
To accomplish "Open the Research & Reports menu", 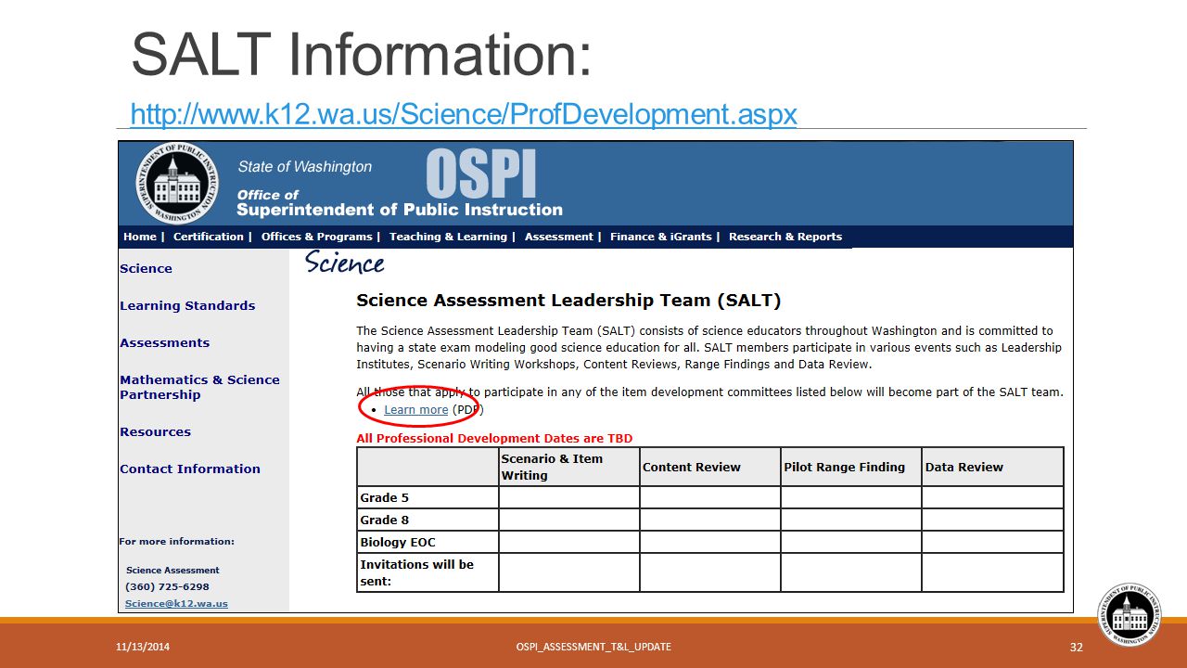I will 785,237.
